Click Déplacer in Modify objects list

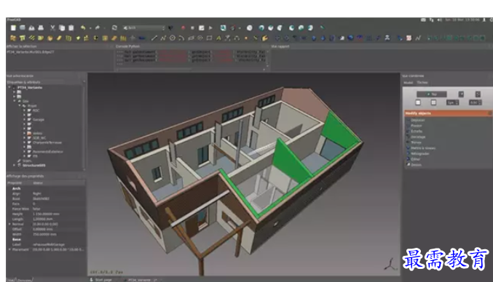click(417, 120)
